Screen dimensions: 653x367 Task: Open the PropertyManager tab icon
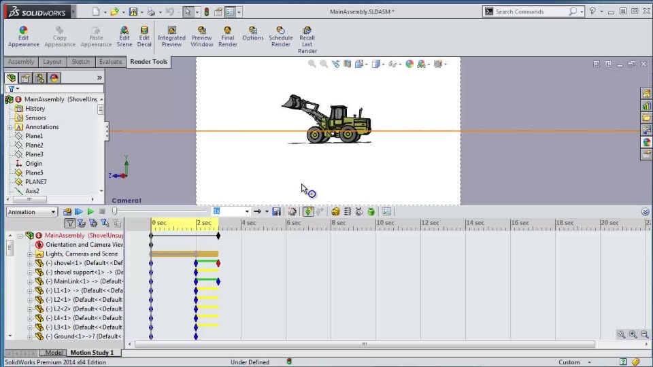[25, 77]
